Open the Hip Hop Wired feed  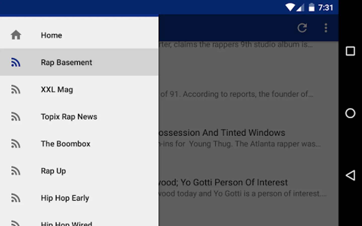pos(79,219)
